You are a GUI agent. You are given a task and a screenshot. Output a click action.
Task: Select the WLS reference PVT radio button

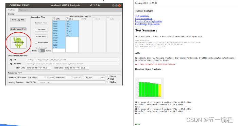point(108,79)
